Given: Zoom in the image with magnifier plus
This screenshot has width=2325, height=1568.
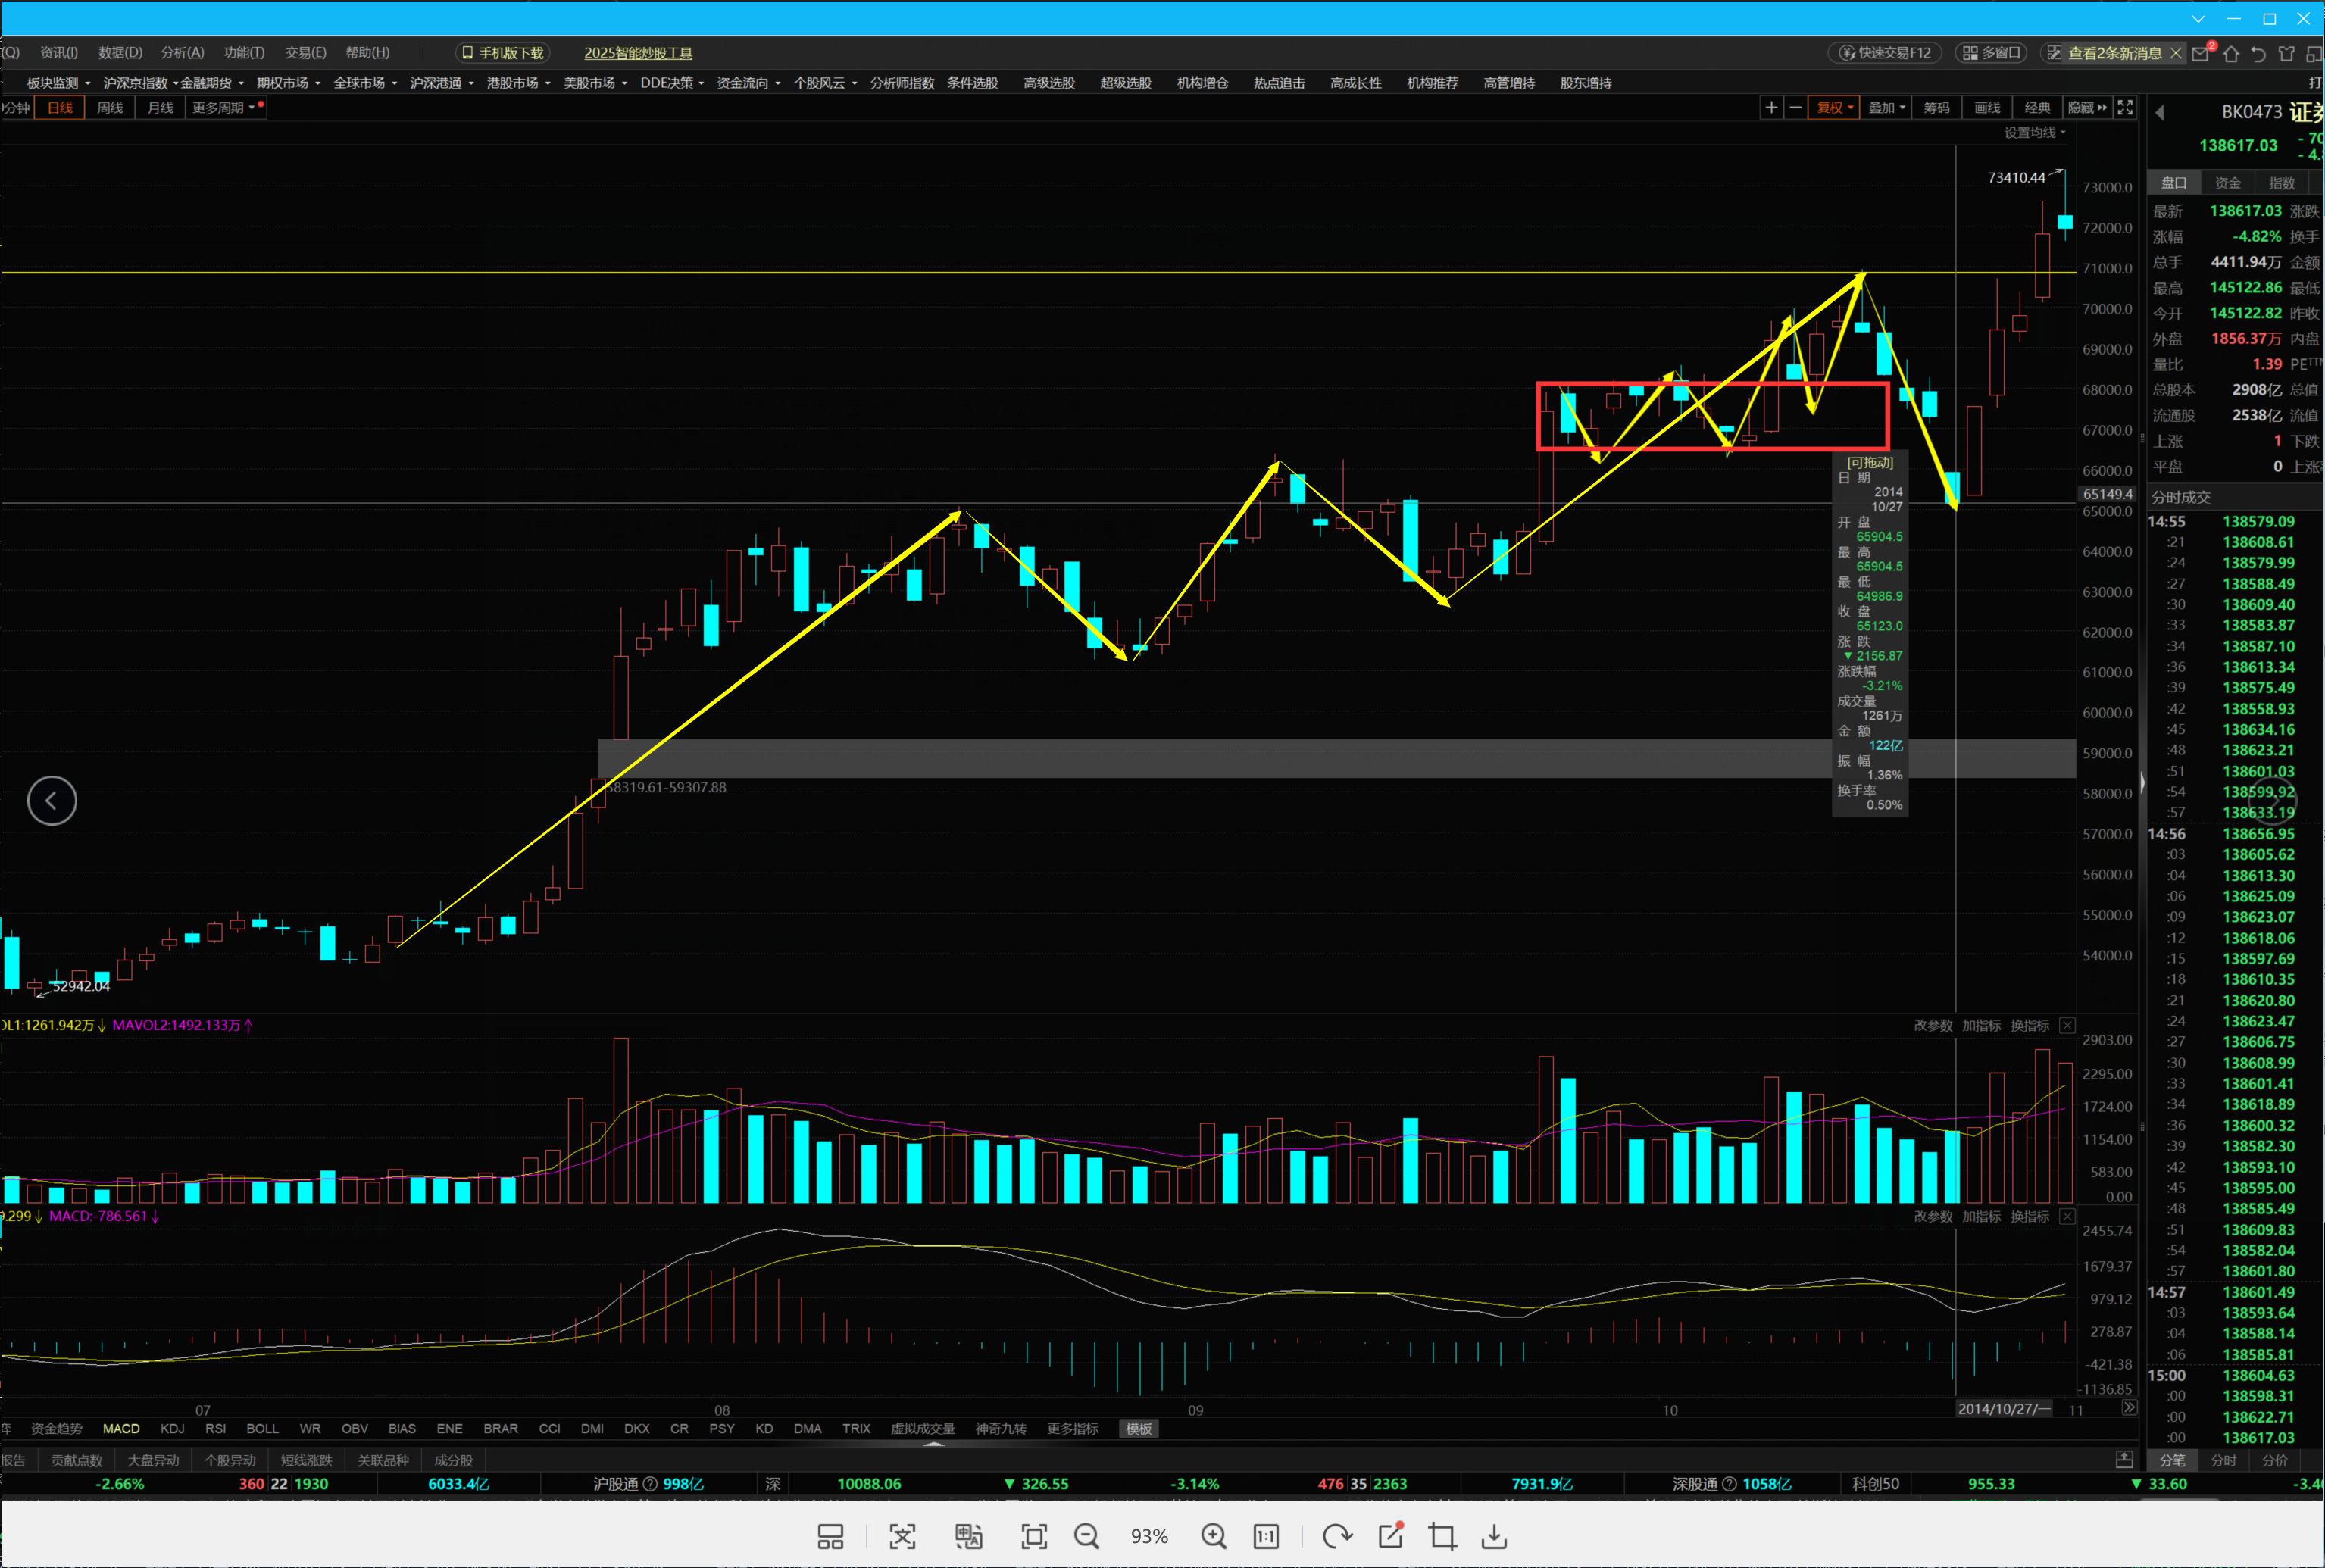Looking at the screenshot, I should click(x=1214, y=1536).
